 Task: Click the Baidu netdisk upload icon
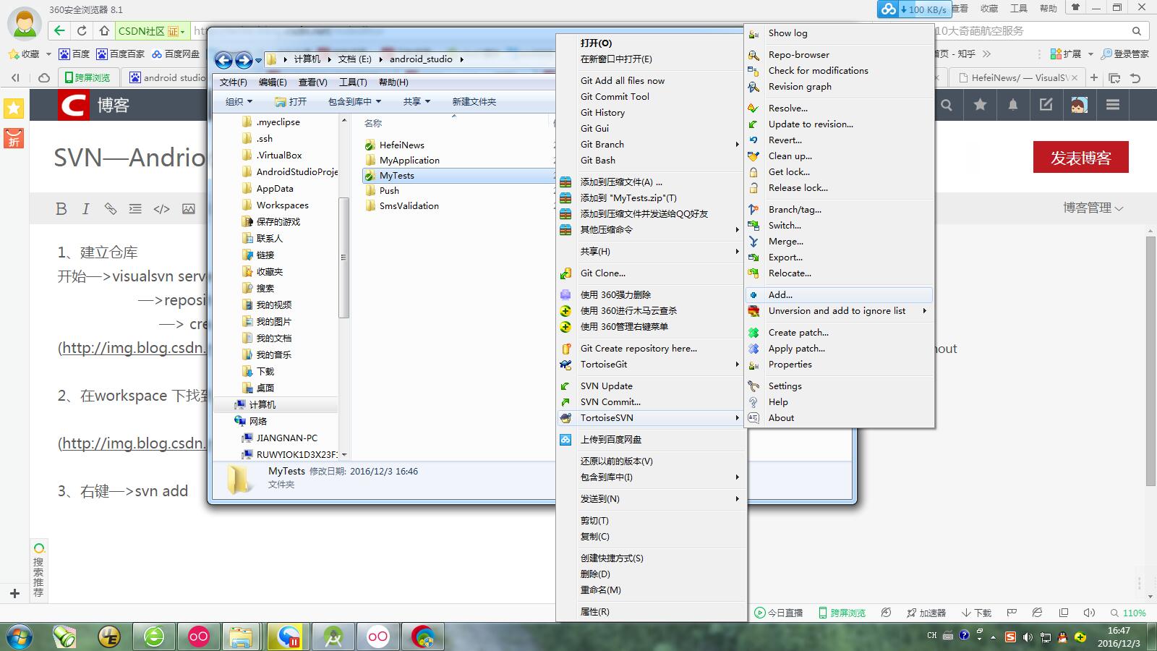[x=565, y=440]
